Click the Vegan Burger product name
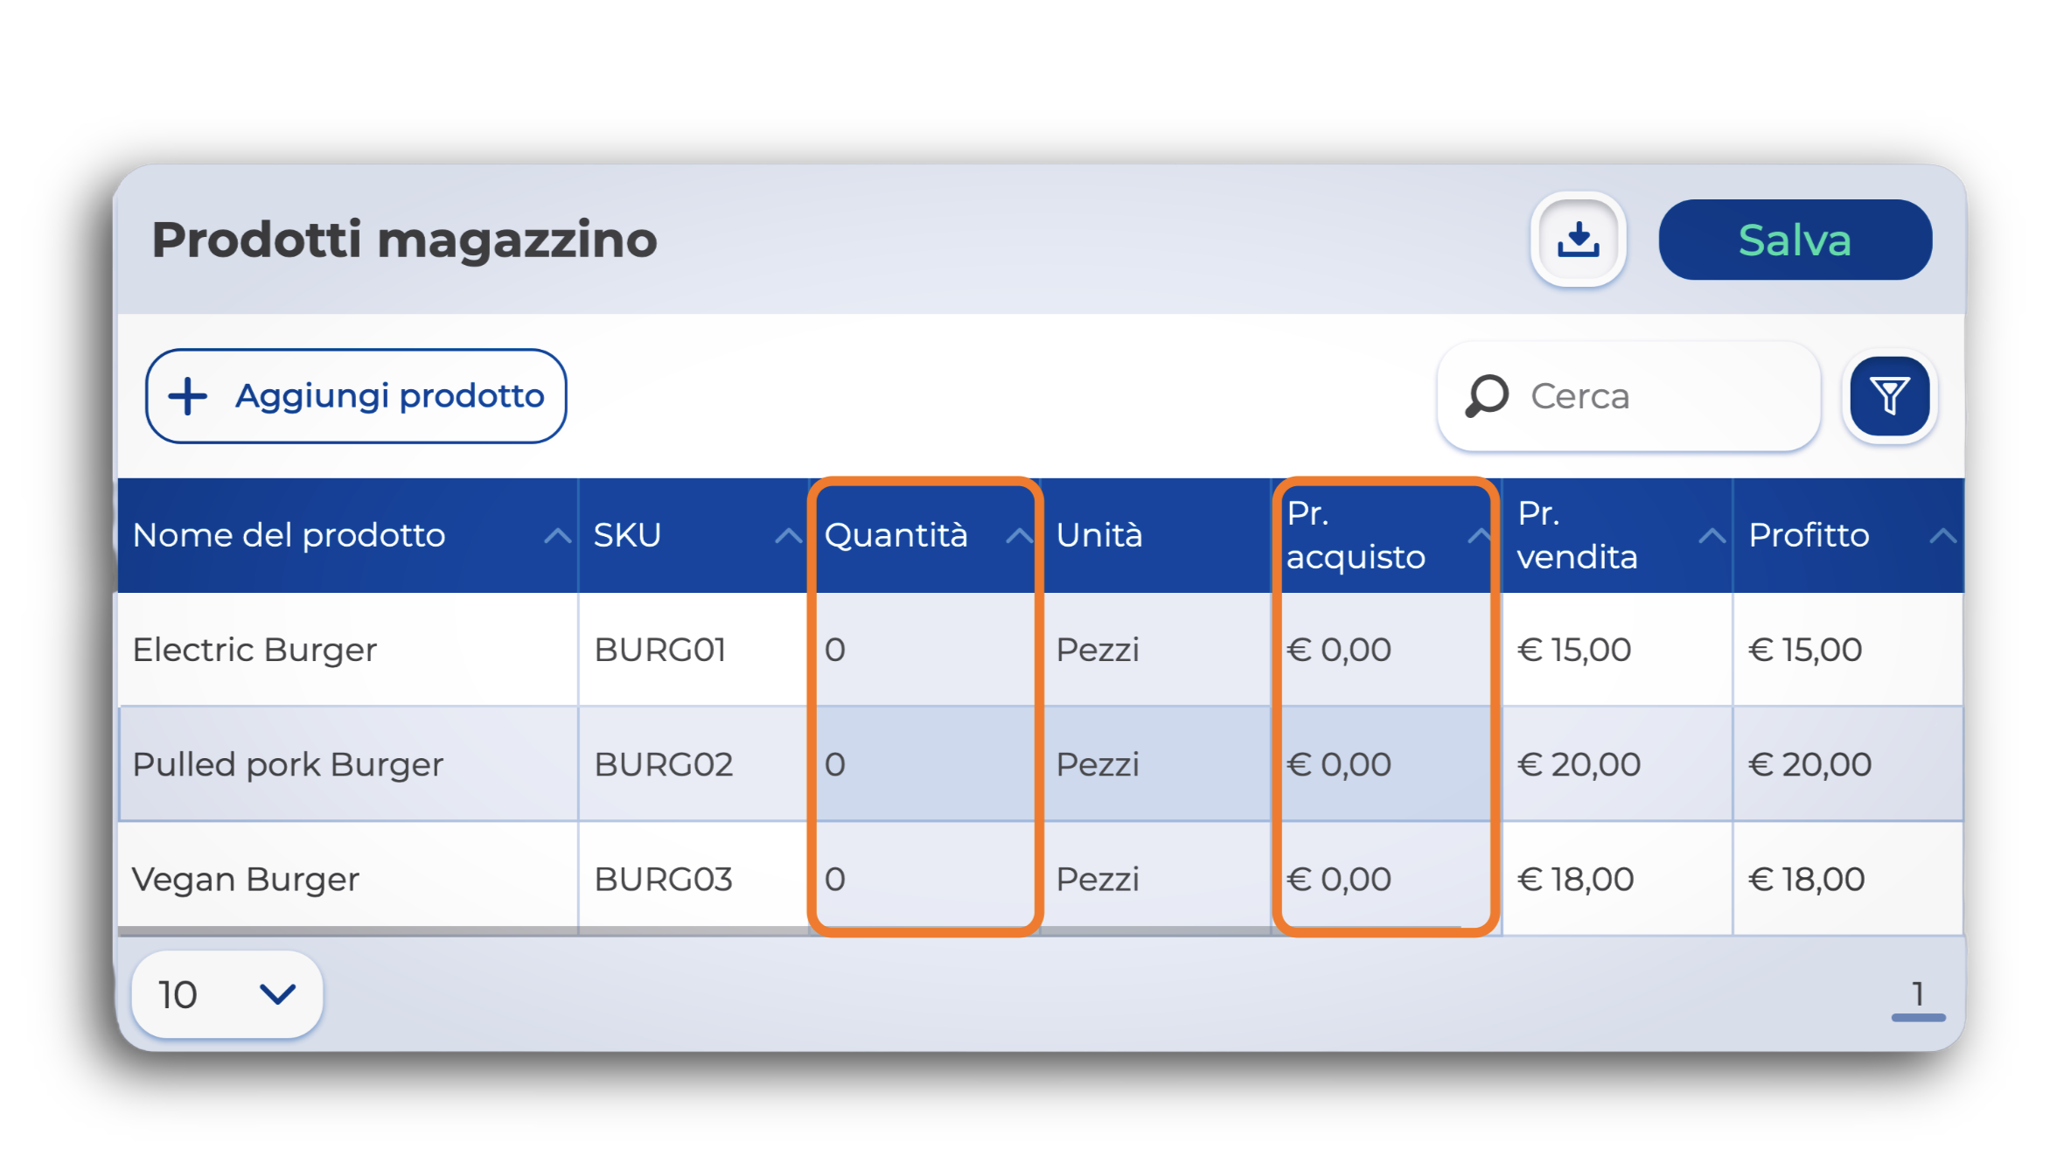Viewport: 2050px width, 1149px height. [x=246, y=879]
